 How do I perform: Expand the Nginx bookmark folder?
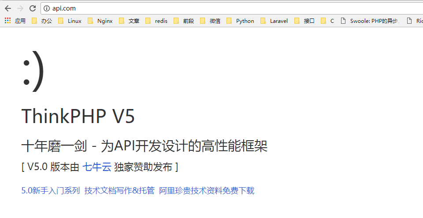[100, 21]
